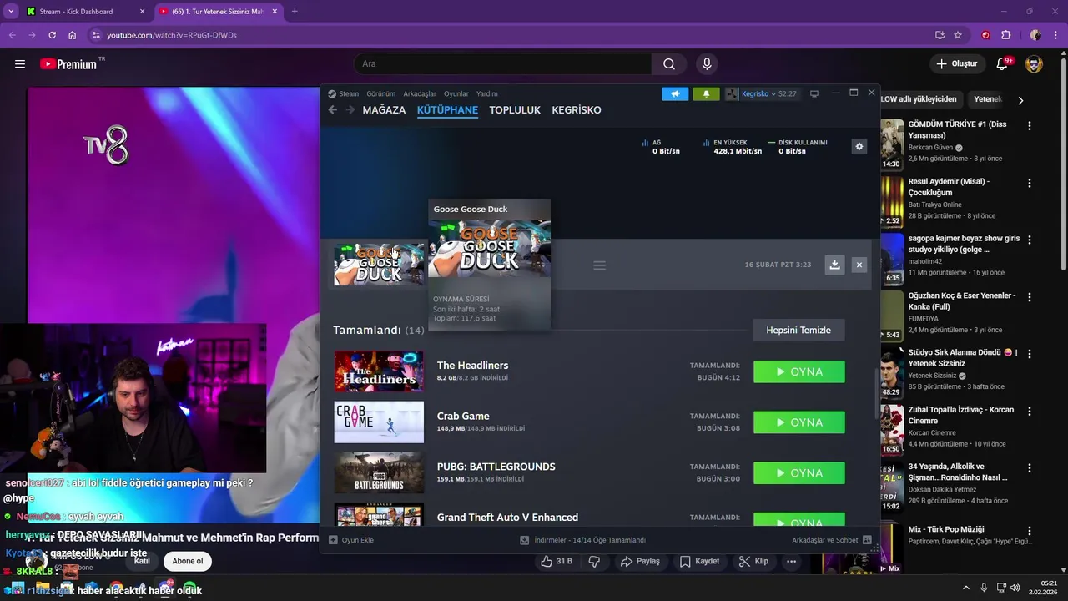Go to YouTube Premium home logo
Viewport: 1068px width, 601px height.
tap(68, 63)
